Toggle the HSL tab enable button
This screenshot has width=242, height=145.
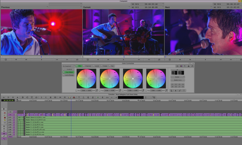(77, 66)
